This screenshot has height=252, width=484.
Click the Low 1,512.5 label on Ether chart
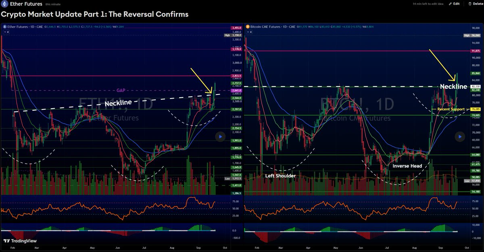click(x=233, y=178)
